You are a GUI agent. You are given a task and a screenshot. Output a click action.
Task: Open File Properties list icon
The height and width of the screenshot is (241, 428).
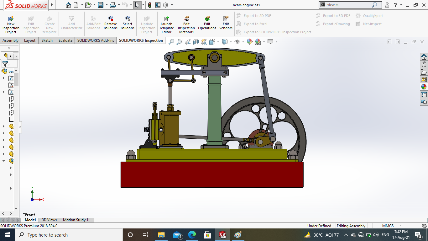158,5
